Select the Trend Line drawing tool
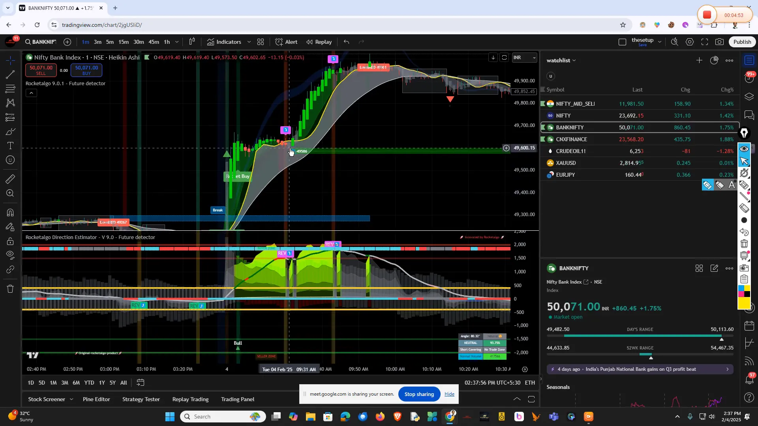This screenshot has height=426, width=758. pyautogui.click(x=10, y=75)
